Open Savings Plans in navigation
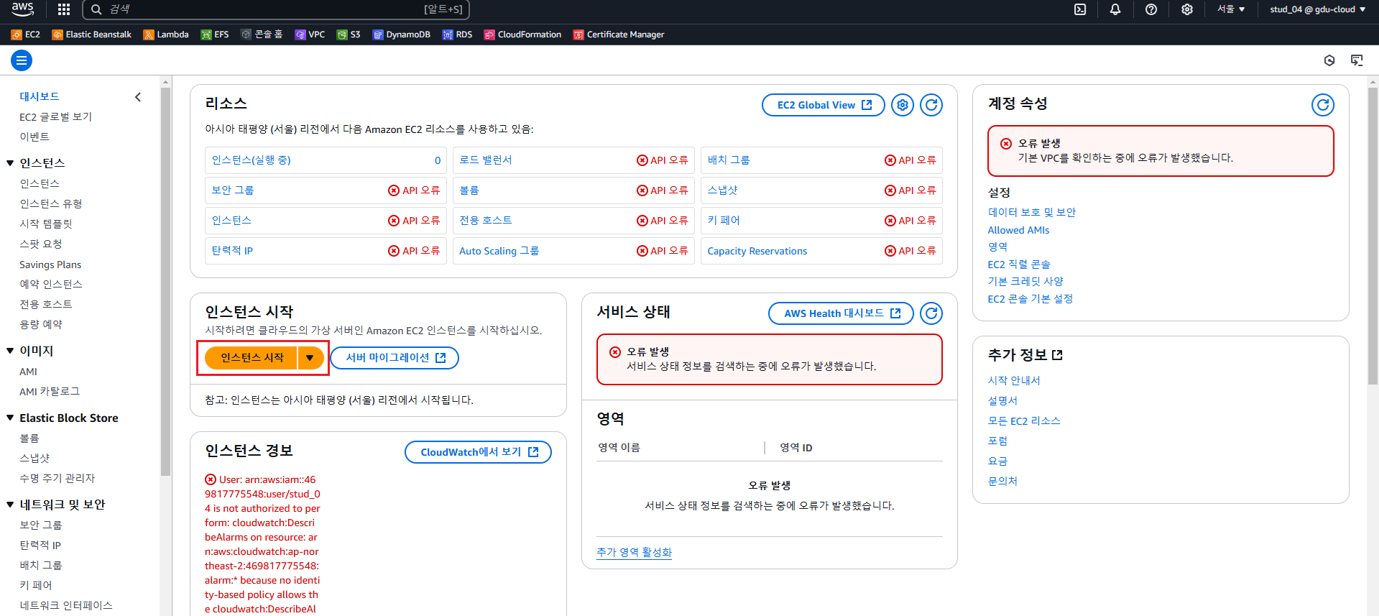This screenshot has width=1379, height=616. pos(50,265)
